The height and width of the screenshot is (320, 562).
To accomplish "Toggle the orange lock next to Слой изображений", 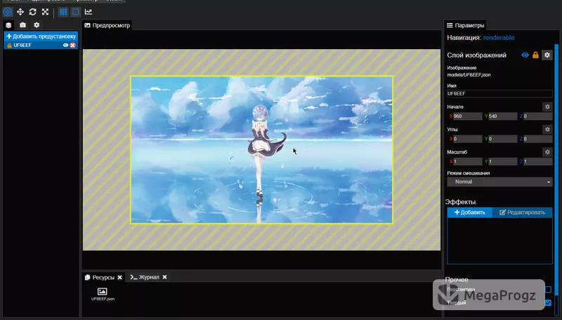I will 535,55.
